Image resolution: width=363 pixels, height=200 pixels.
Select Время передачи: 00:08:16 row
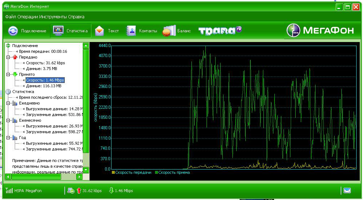[43, 51]
